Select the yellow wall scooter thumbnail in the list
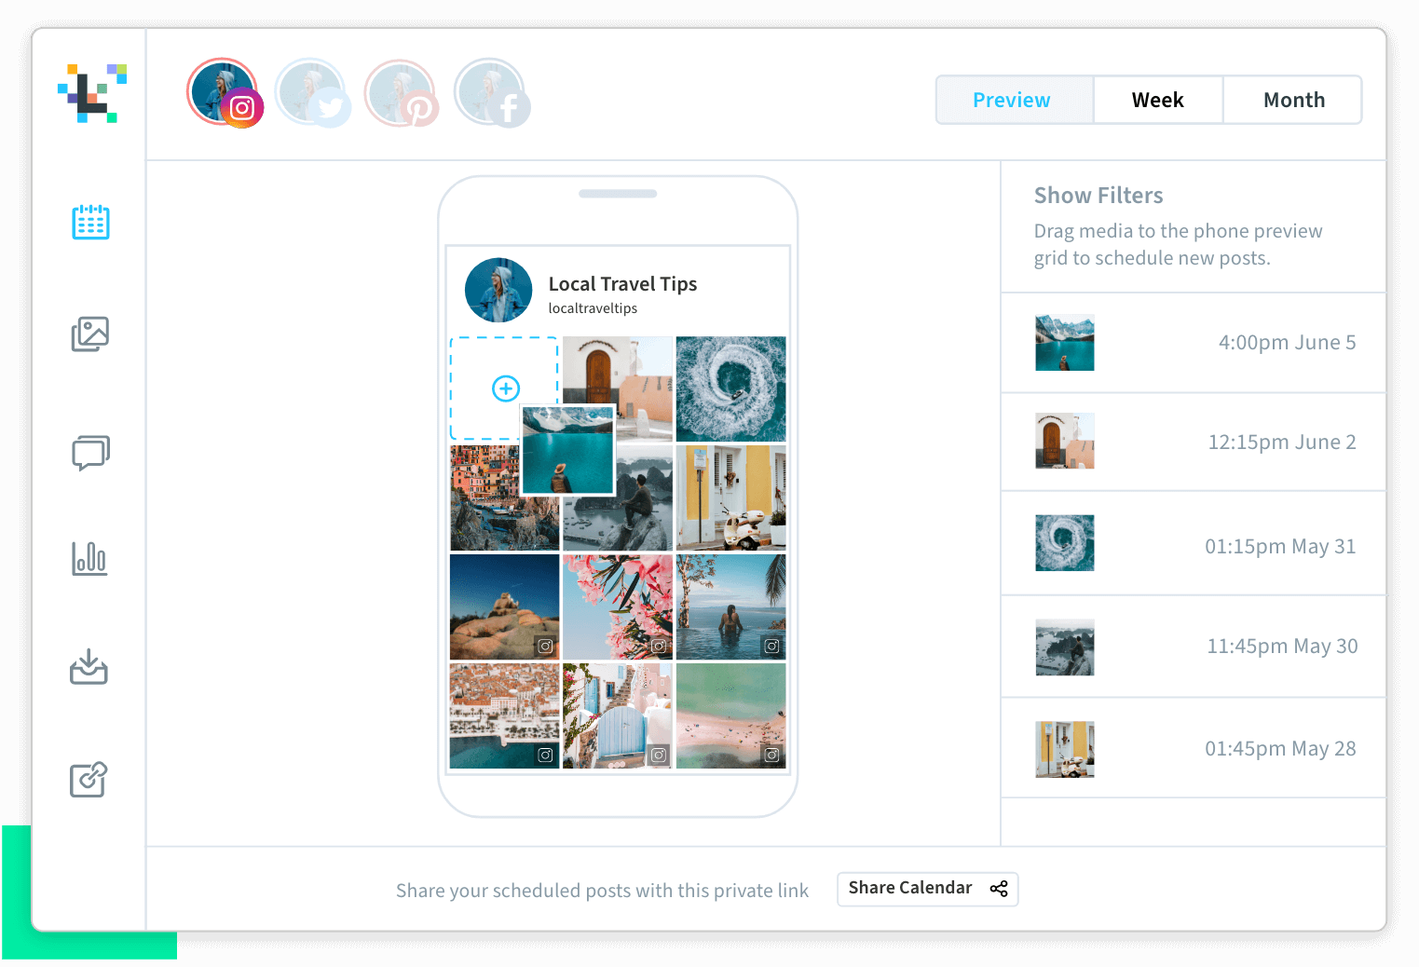This screenshot has width=1419, height=967. (1065, 749)
